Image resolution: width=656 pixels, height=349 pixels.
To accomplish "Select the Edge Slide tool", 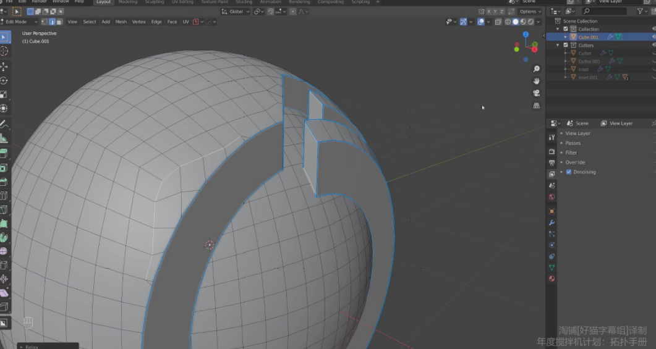I will point(4,265).
